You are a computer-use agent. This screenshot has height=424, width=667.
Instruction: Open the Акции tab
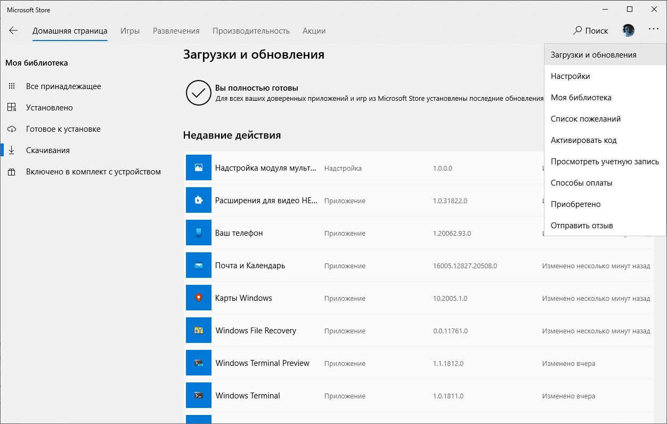coord(314,30)
